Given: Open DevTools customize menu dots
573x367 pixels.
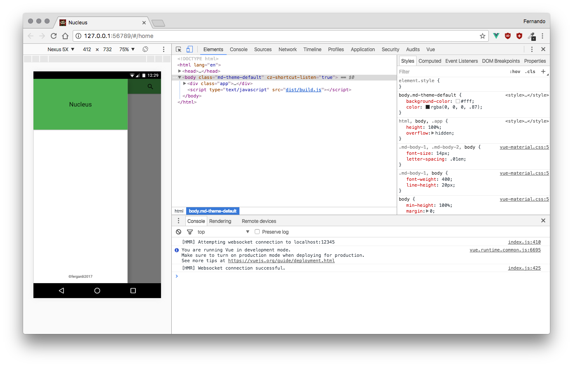Looking at the screenshot, I should [x=532, y=49].
